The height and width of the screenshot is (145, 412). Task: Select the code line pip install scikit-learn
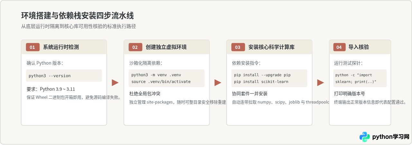click(x=261, y=82)
